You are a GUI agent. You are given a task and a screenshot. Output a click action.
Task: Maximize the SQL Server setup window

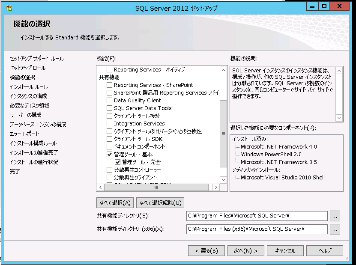[324, 6]
